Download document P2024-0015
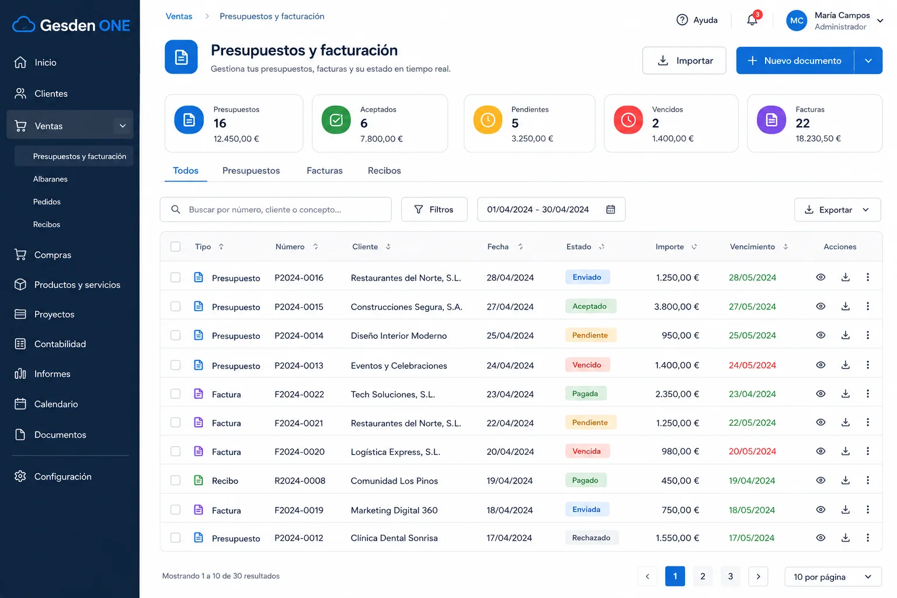 (x=845, y=306)
